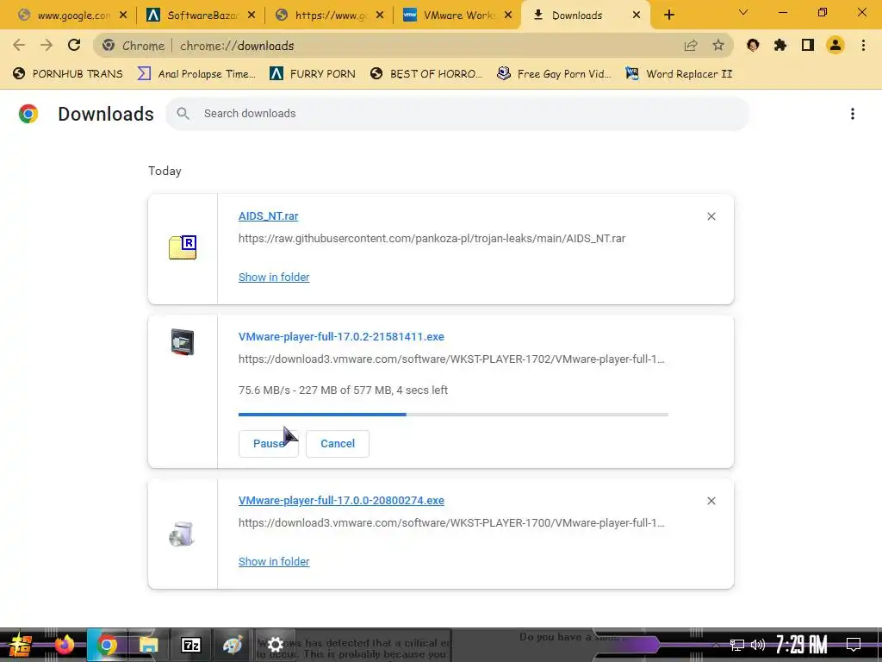
Task: Open File Explorer from the taskbar
Action: point(148,645)
